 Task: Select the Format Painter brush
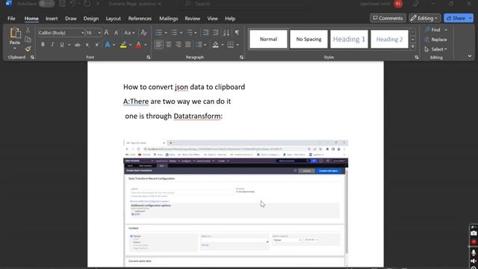coord(28,49)
